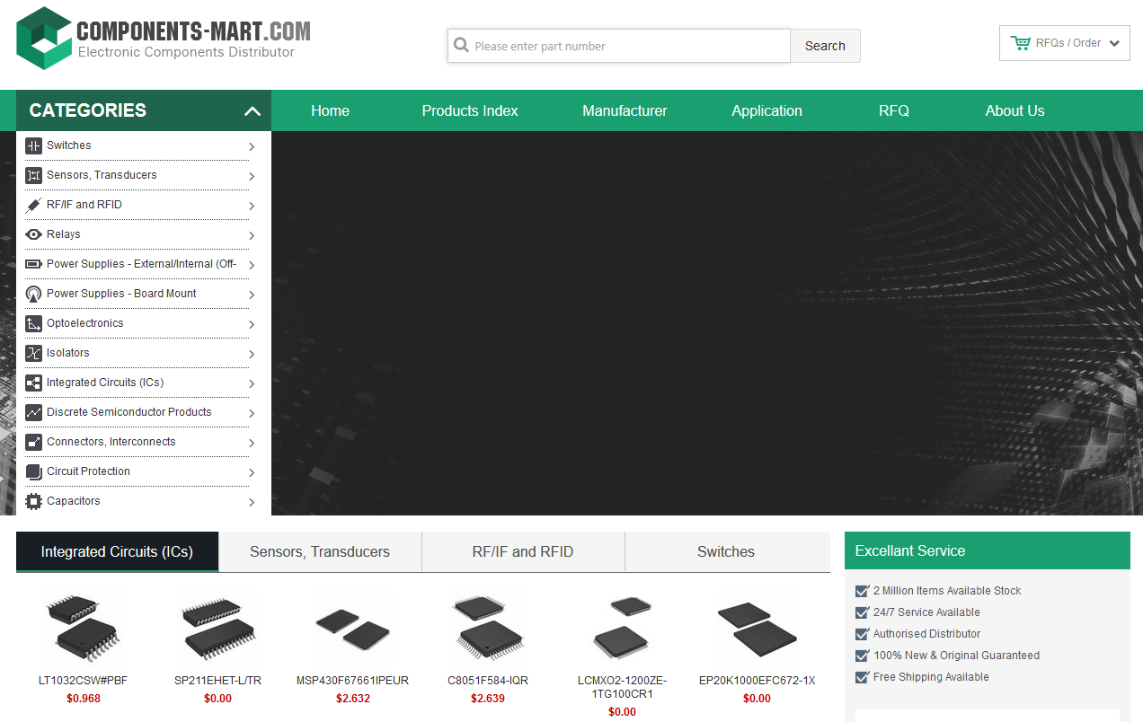
Task: Open the EP20K1000EFC672-1X product link
Action: (758, 681)
